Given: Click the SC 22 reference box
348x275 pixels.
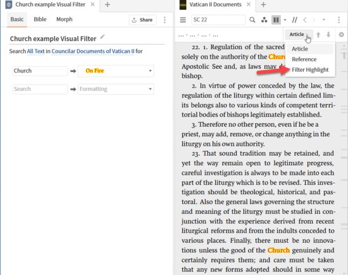Looking at the screenshot, I should tap(218, 20).
